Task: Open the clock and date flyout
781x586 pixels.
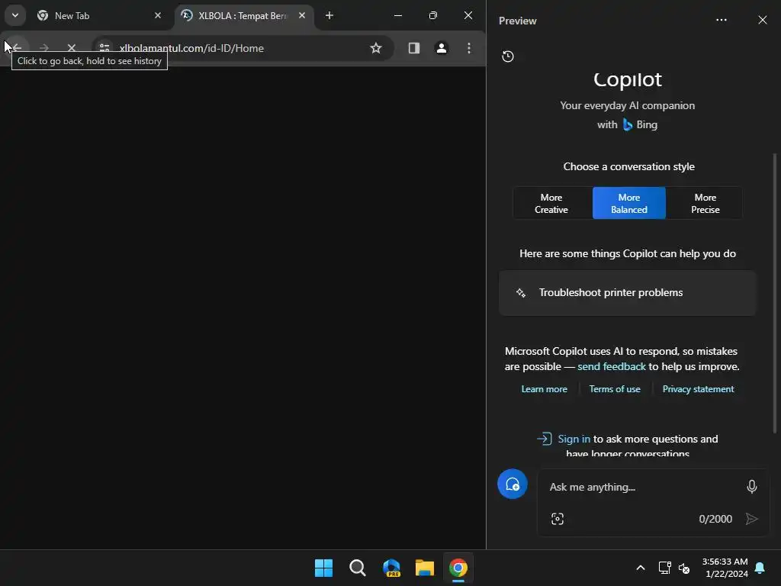Action: coord(725,568)
